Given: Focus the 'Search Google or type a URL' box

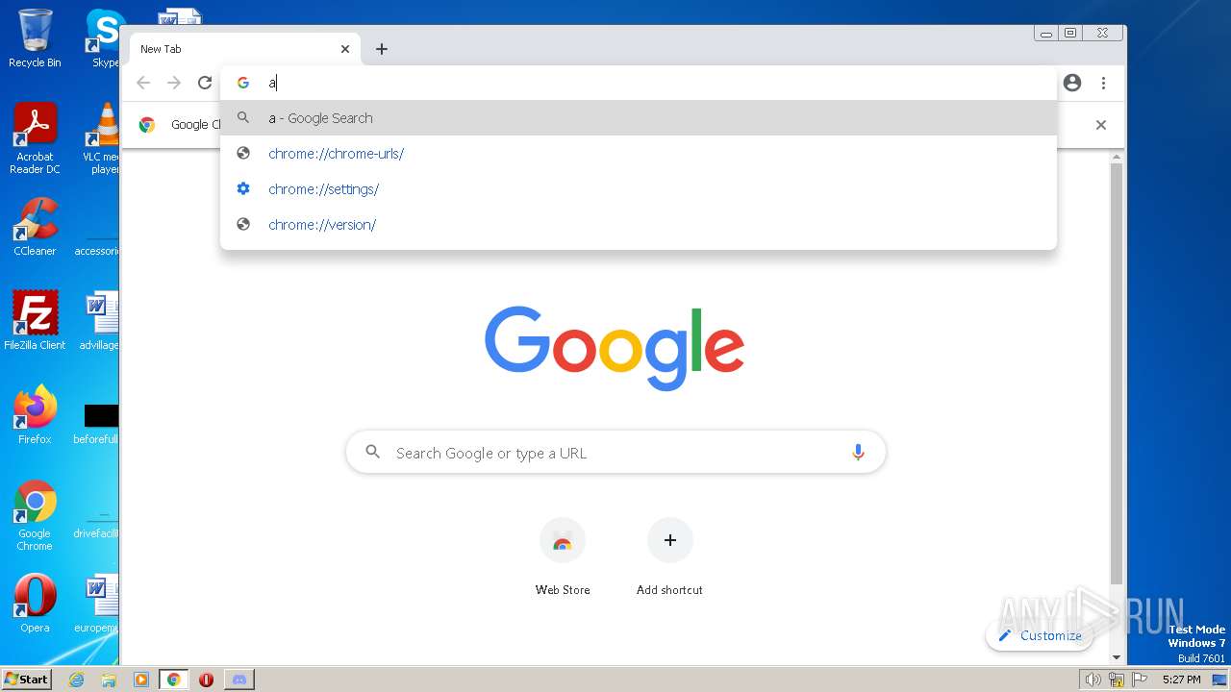Looking at the screenshot, I should pos(615,453).
